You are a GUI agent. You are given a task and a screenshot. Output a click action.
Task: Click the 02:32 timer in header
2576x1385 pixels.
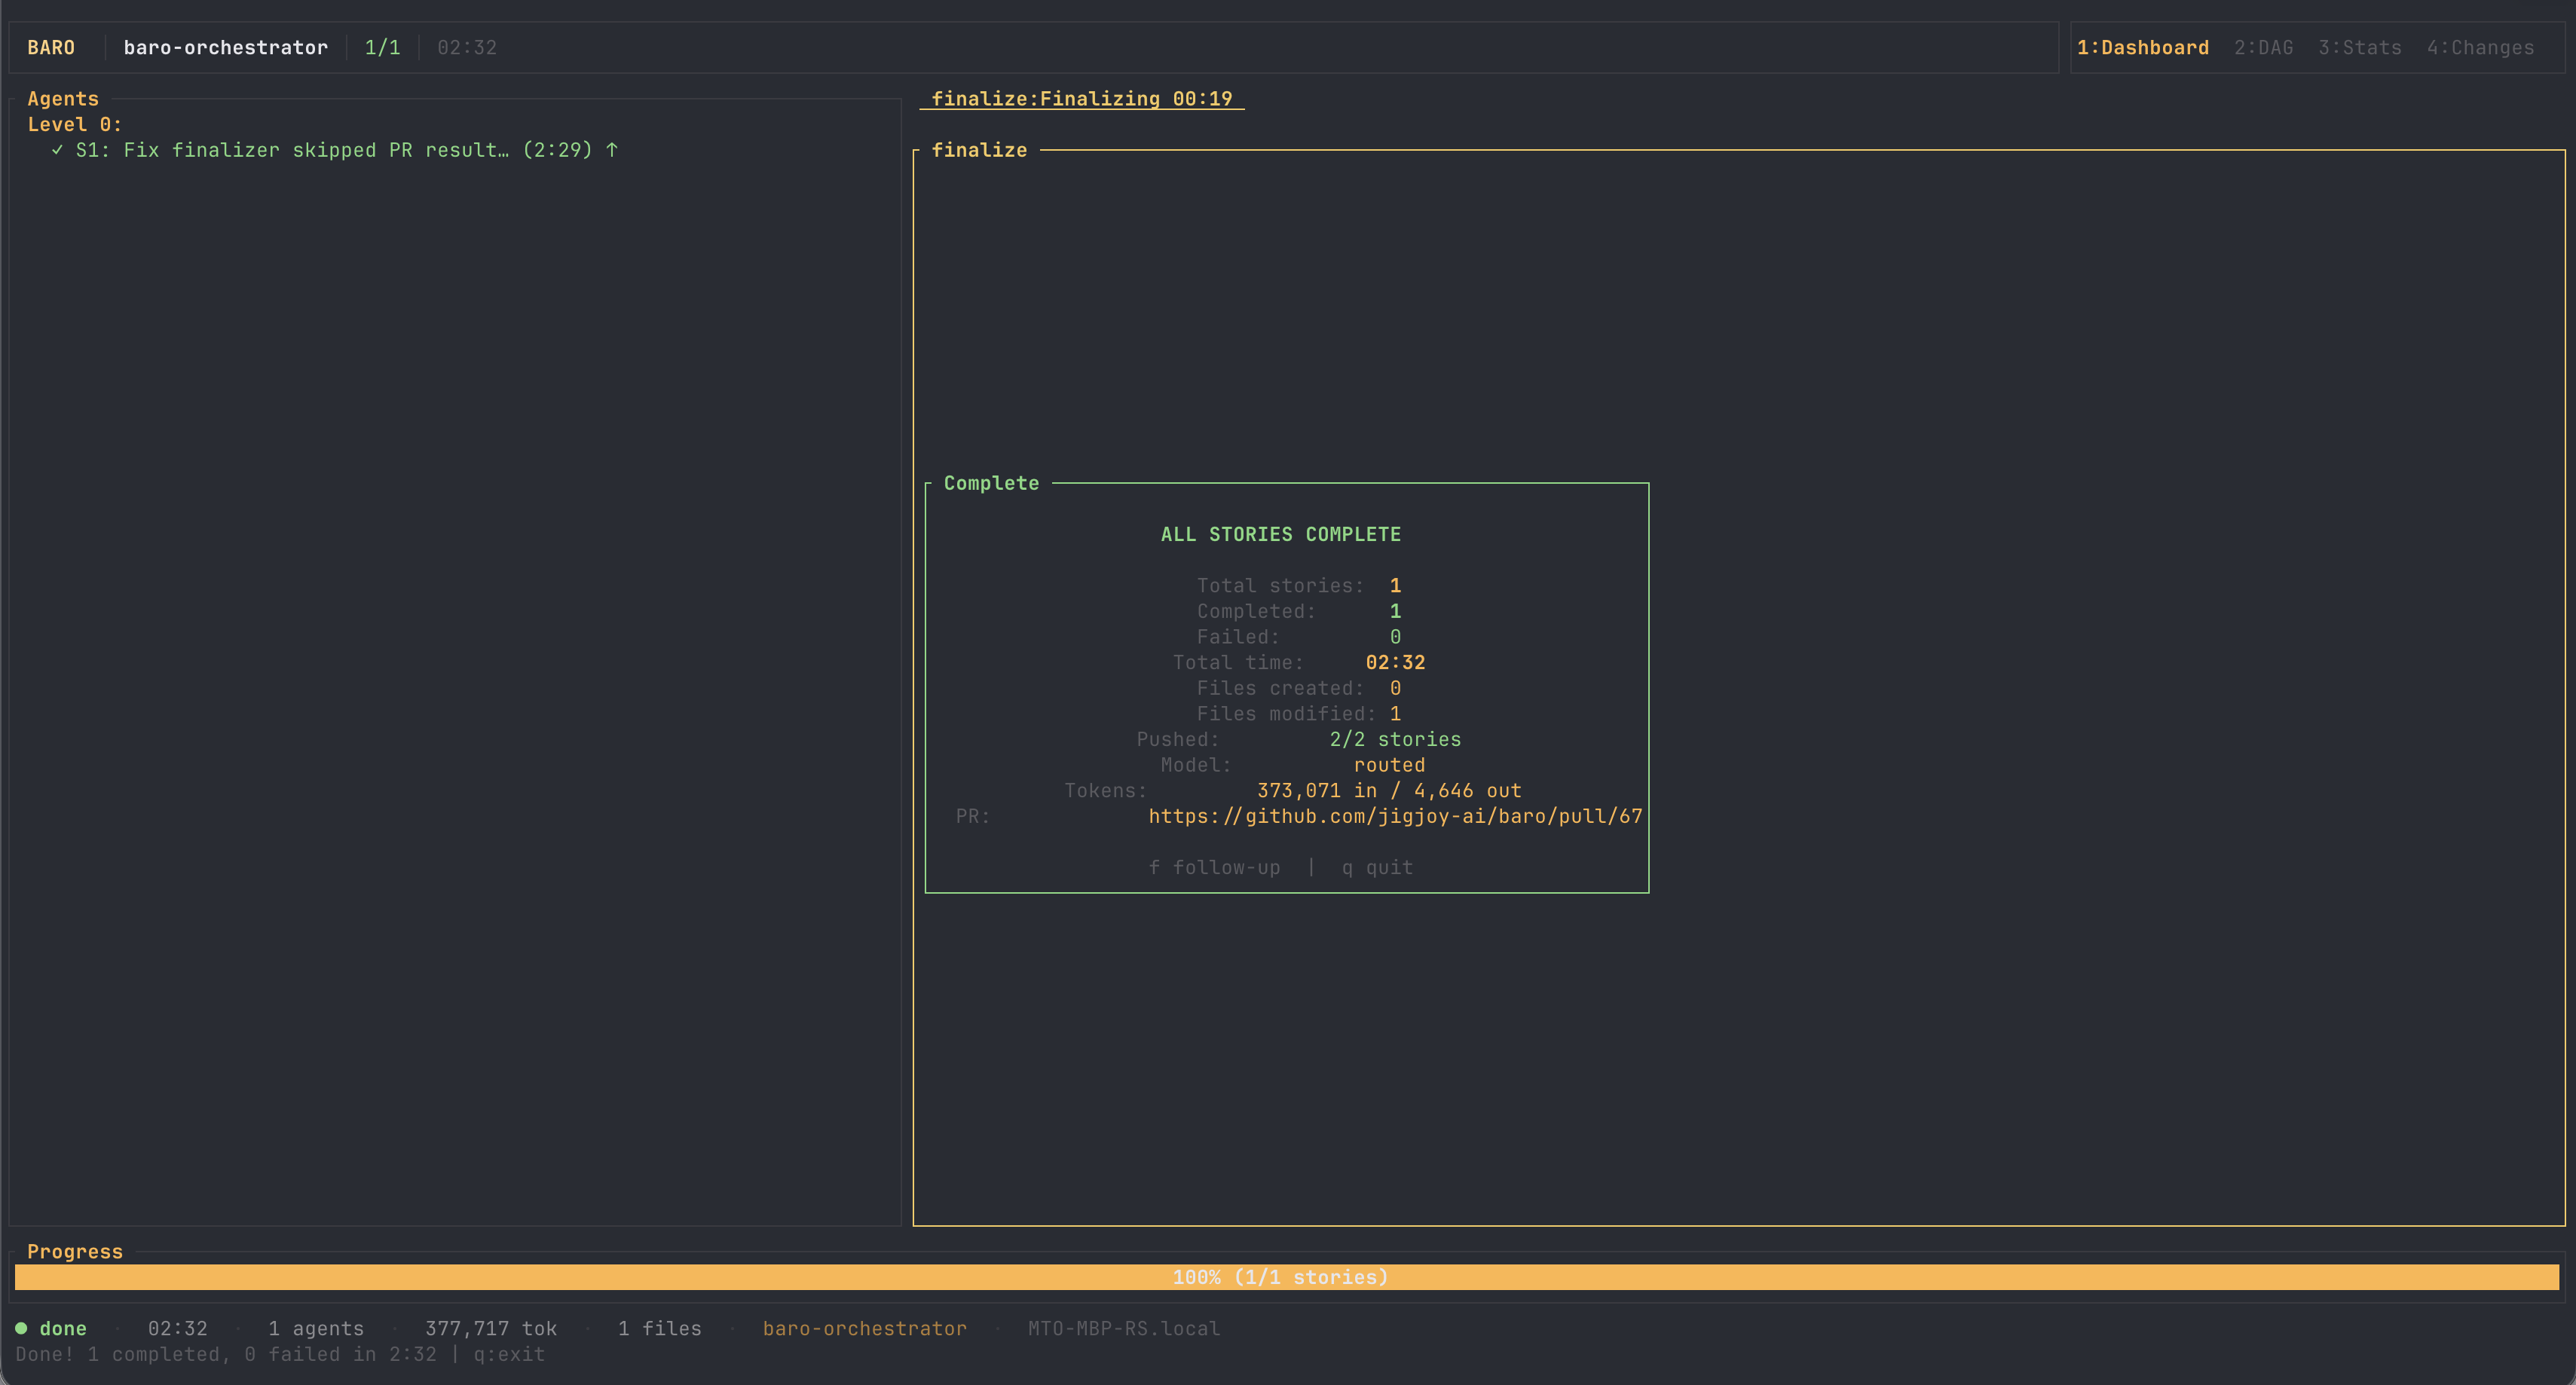click(x=467, y=48)
